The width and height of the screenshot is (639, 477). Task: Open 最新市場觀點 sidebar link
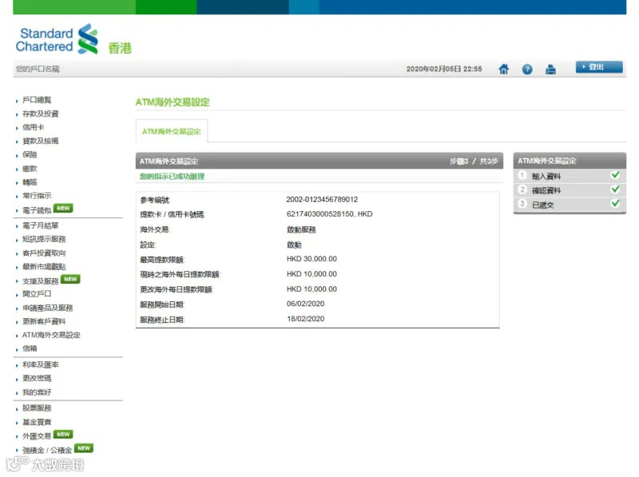coord(44,267)
